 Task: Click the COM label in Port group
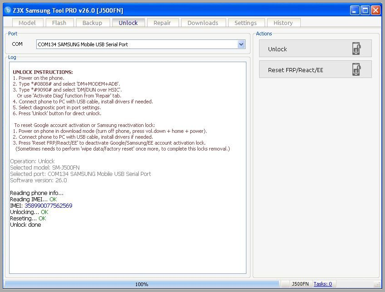tap(17, 44)
